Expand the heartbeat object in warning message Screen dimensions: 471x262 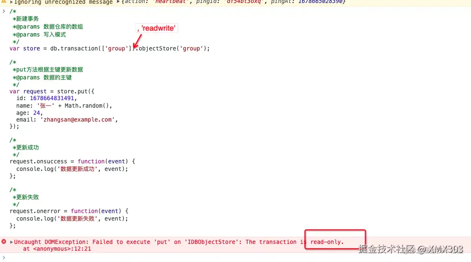click(x=118, y=2)
